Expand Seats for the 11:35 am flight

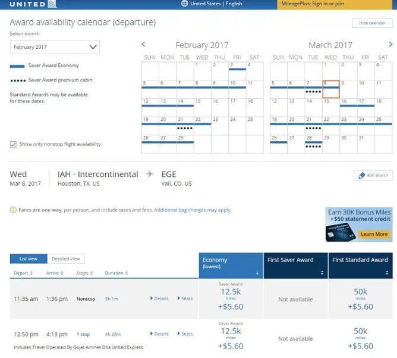tap(185, 298)
